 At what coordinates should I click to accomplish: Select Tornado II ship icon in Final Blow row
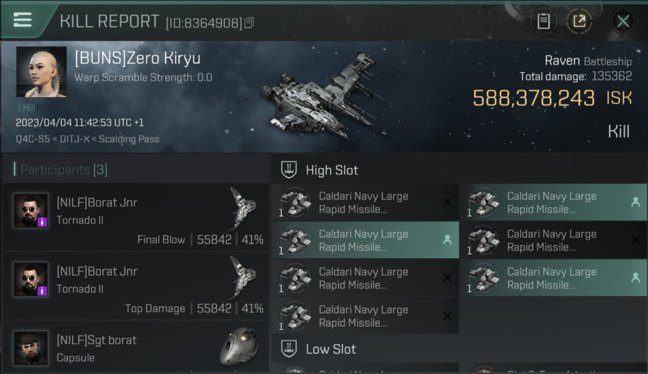[x=243, y=208]
